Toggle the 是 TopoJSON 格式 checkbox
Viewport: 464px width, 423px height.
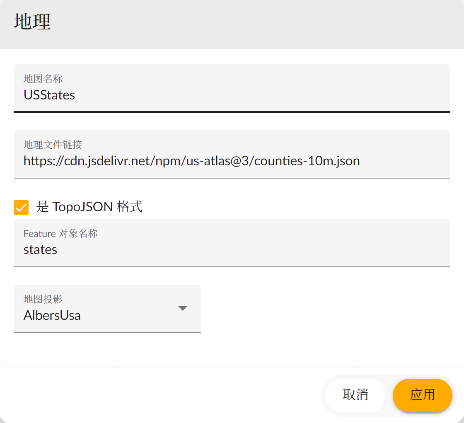[x=21, y=207]
